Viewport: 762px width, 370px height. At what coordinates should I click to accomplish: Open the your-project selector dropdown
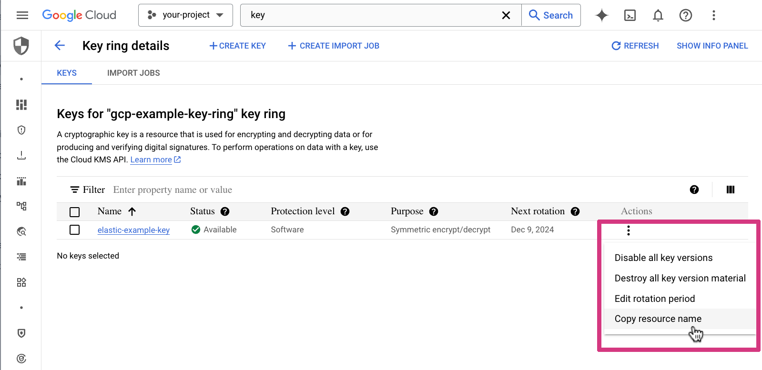[x=185, y=15]
